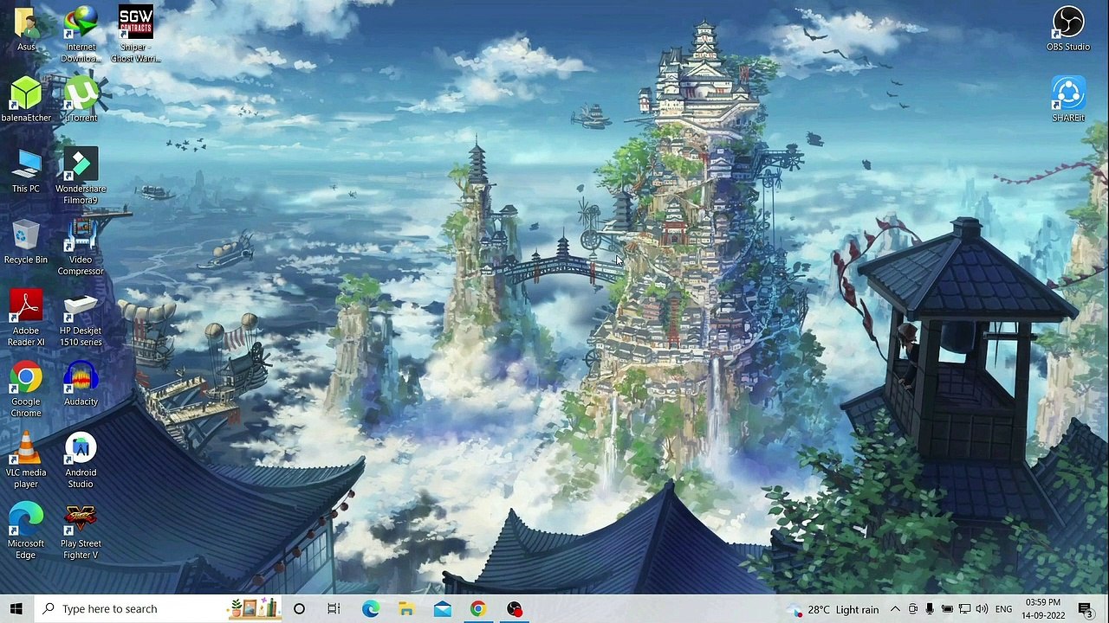Image resolution: width=1109 pixels, height=623 pixels.
Task: Open Sniper Ghost Warrior Contracts shortcut
Action: click(x=135, y=35)
